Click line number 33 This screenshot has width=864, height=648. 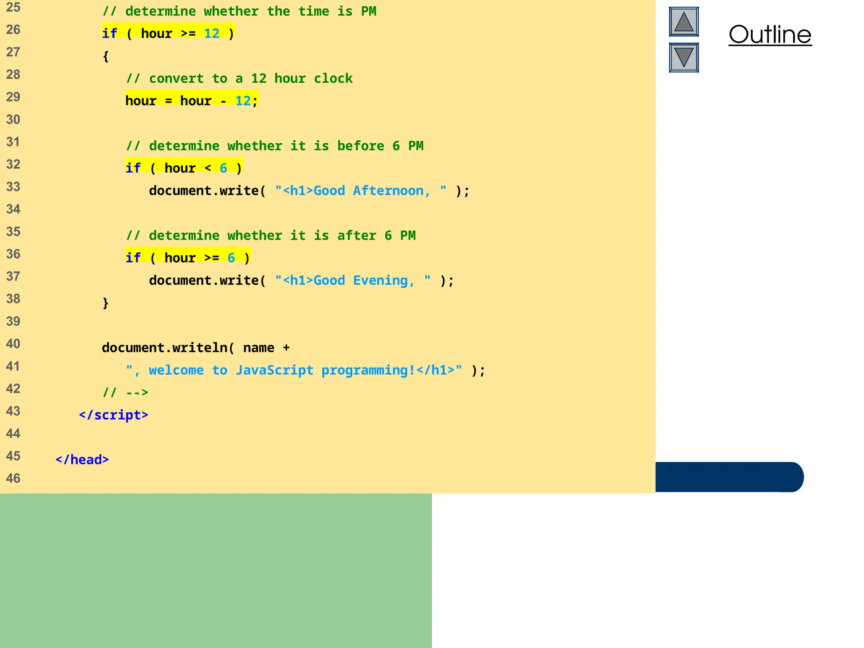click(13, 186)
